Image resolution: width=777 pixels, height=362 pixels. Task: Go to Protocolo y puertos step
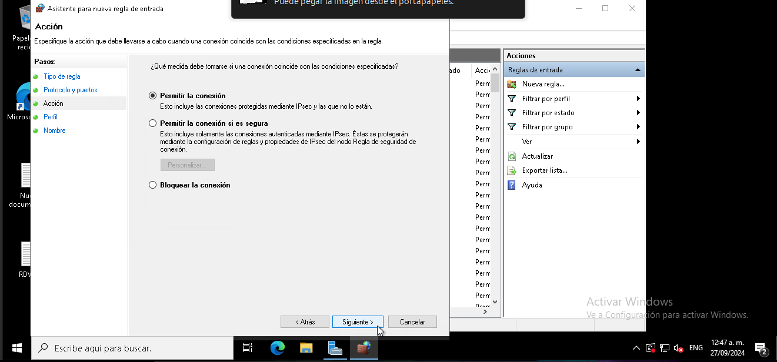tap(71, 90)
